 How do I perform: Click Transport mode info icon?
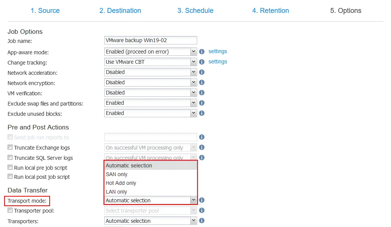(x=202, y=200)
